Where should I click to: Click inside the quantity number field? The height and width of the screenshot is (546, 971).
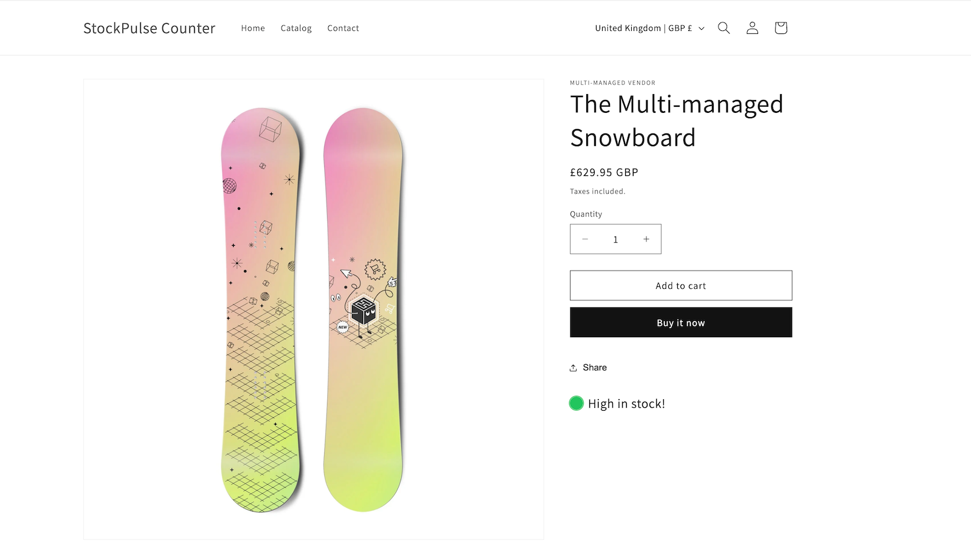point(615,239)
